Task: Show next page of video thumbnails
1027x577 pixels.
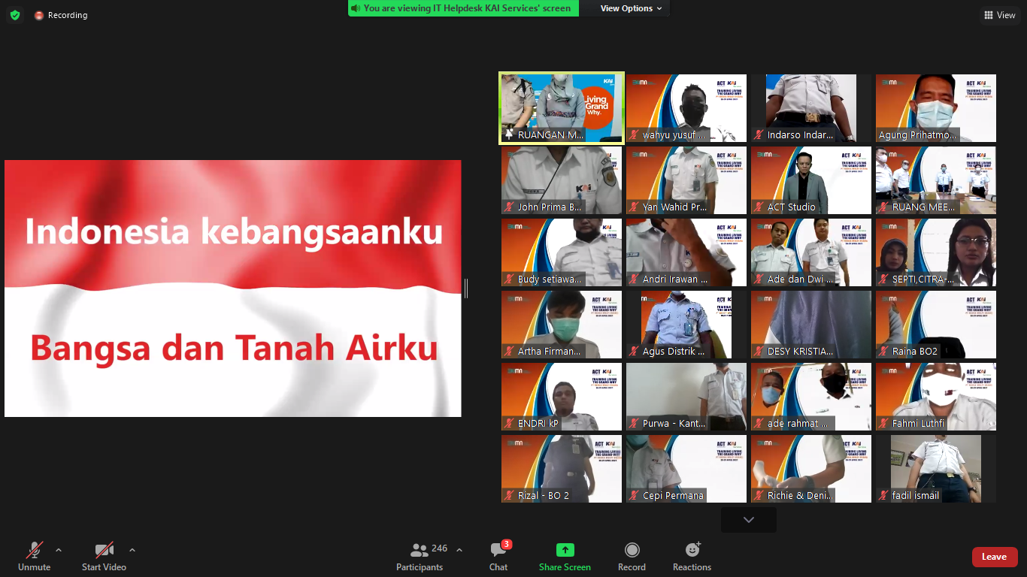Action: [x=748, y=520]
